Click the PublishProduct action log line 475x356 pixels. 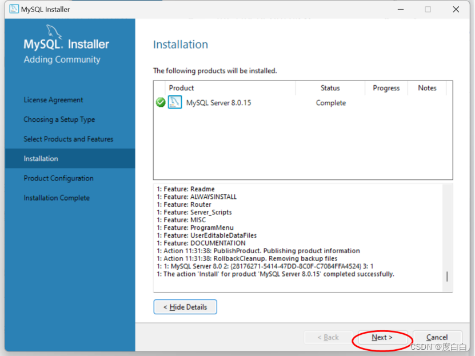tap(258, 251)
